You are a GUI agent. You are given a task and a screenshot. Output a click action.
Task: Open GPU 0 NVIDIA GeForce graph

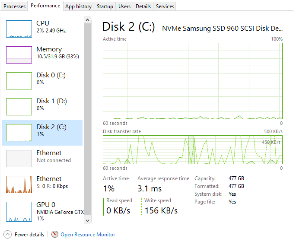pos(19,210)
